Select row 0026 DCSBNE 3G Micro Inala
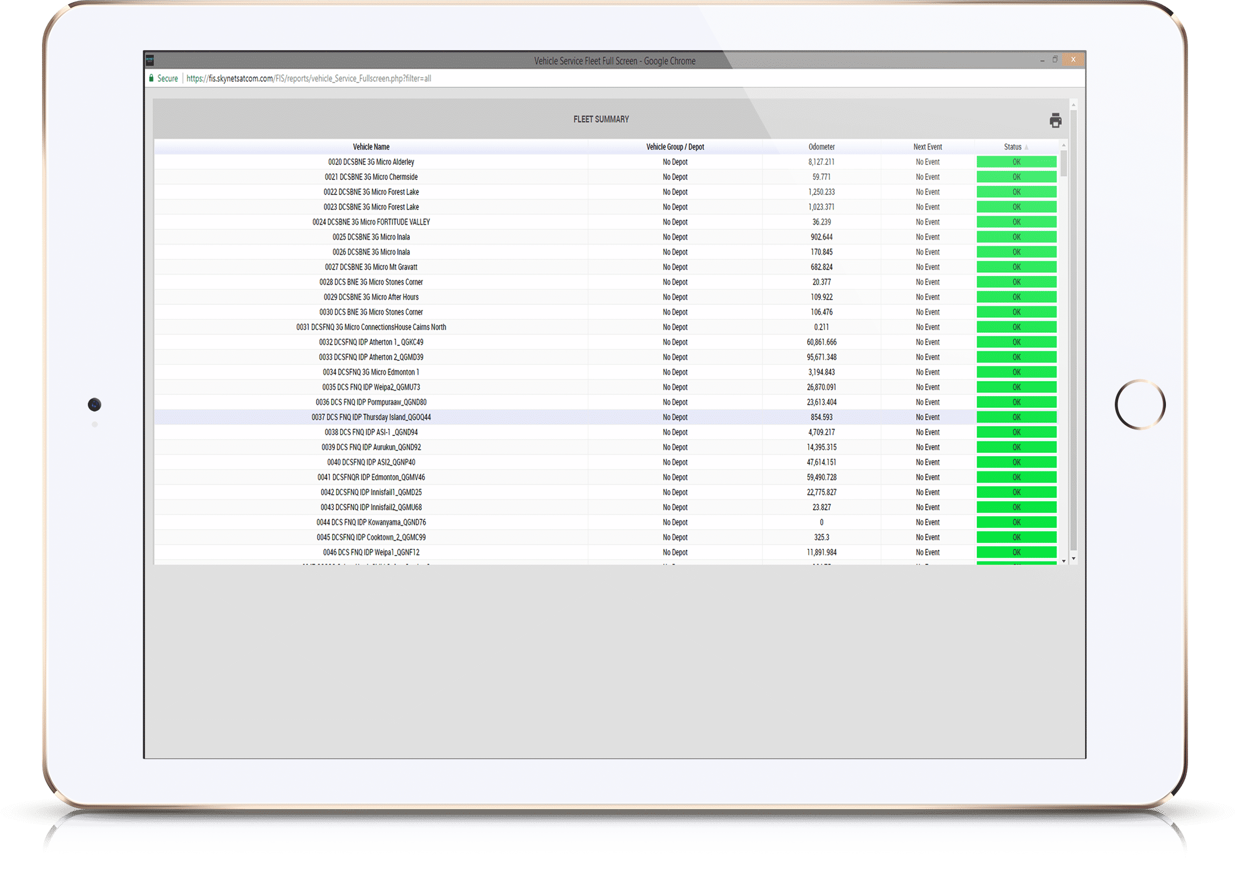This screenshot has width=1236, height=883. [x=606, y=252]
